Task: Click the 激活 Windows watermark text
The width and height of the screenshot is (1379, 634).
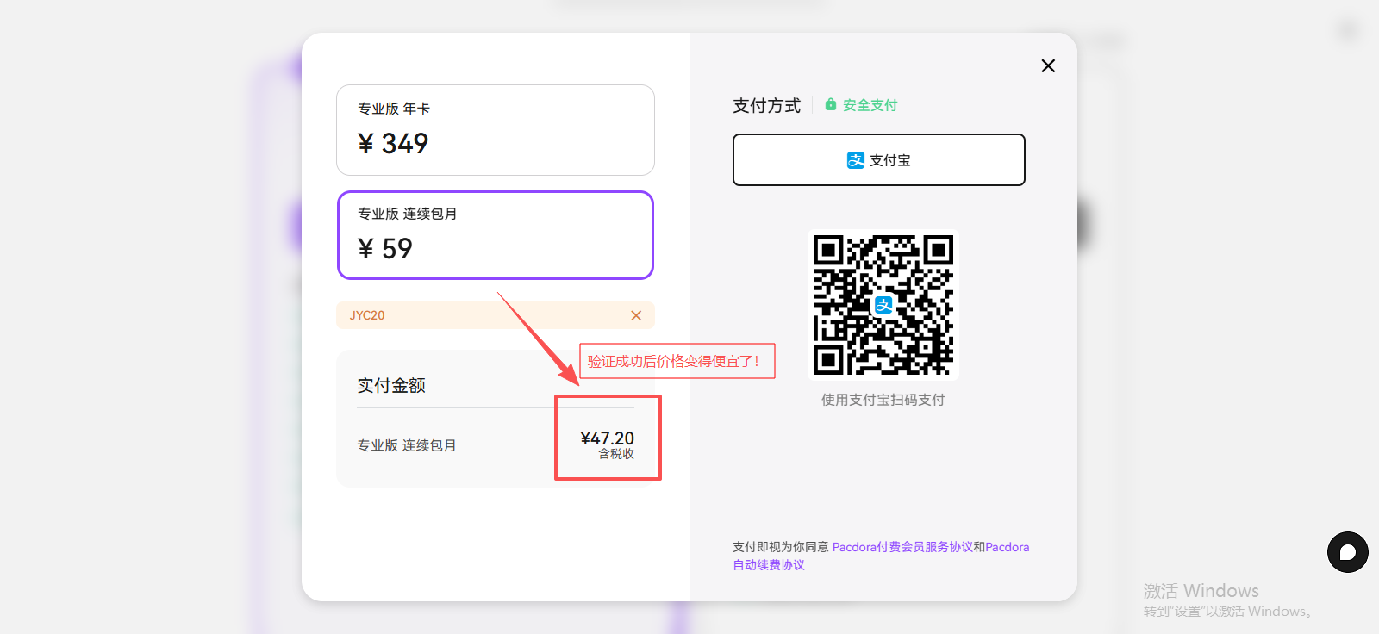Action: (x=1201, y=591)
